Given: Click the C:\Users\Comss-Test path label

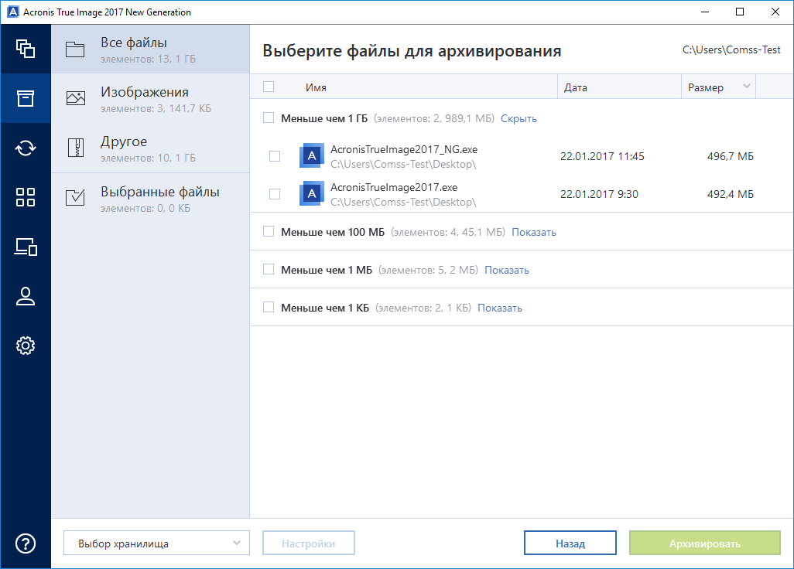Looking at the screenshot, I should click(x=731, y=49).
